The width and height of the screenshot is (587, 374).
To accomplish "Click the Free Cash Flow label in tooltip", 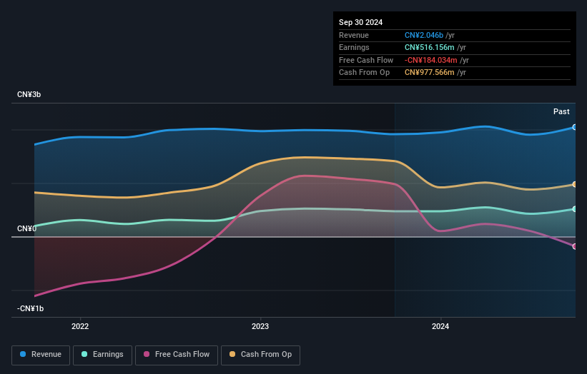I will click(x=366, y=60).
